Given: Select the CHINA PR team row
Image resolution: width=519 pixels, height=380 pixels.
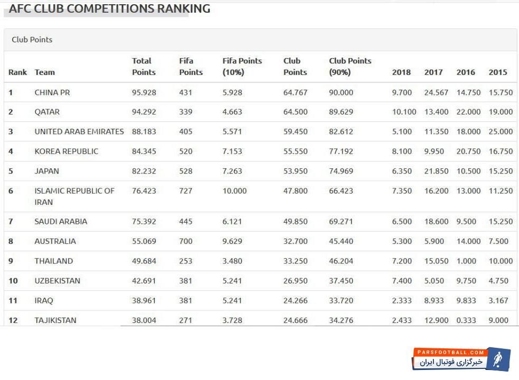Looking at the screenshot, I should [x=52, y=92].
